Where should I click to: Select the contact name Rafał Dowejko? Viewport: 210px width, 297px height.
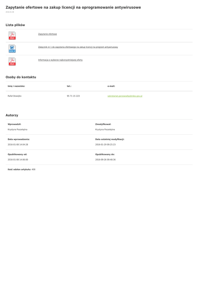(14, 96)
